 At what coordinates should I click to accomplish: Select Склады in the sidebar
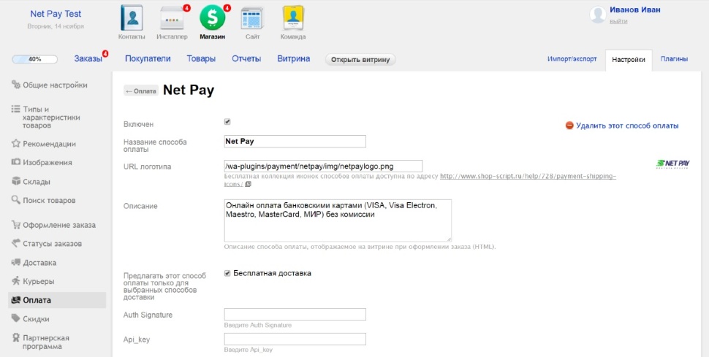[37, 182]
